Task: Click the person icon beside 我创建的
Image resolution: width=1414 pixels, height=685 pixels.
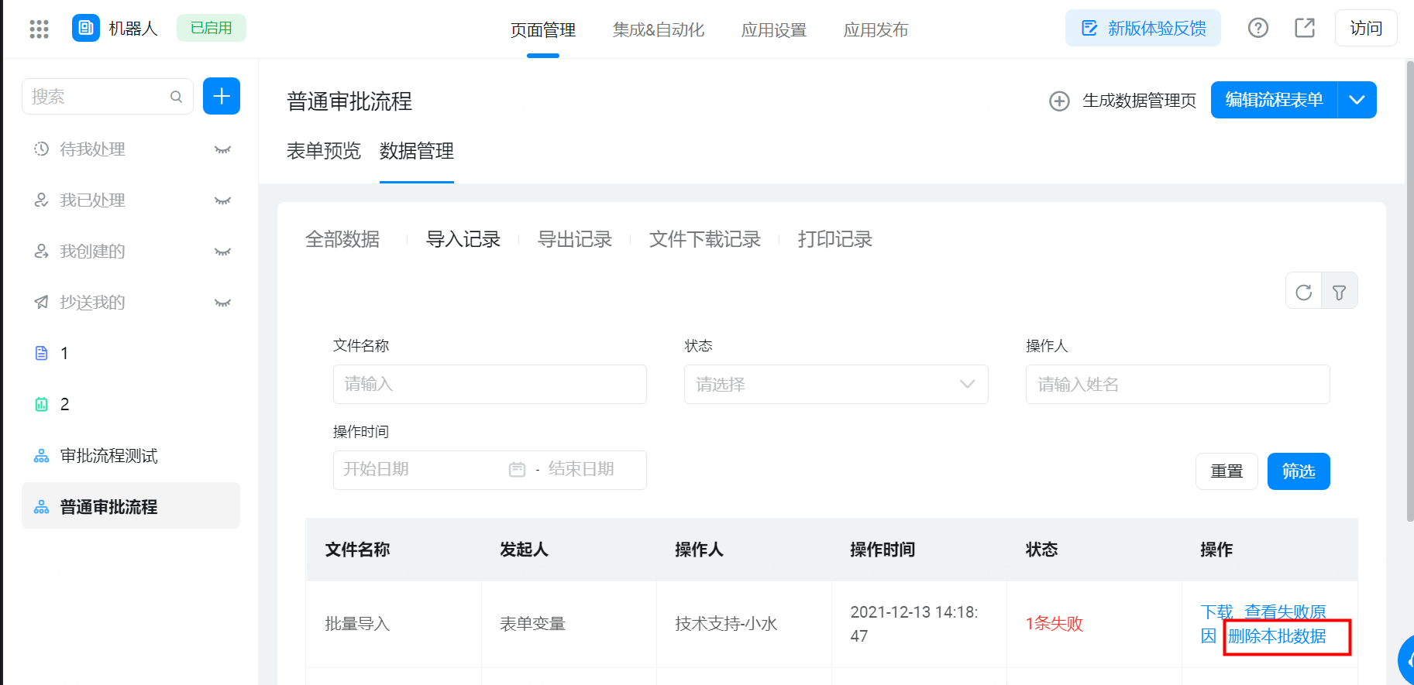Action: coord(42,251)
